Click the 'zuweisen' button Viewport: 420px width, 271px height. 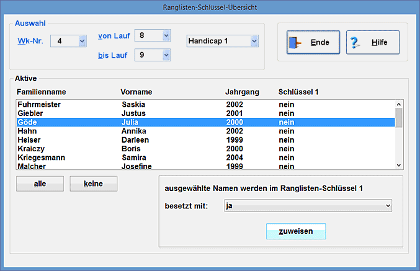pyautogui.click(x=296, y=231)
